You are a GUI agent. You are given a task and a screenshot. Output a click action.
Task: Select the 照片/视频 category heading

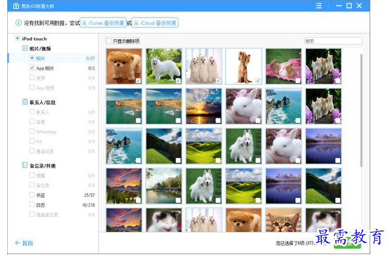point(40,48)
